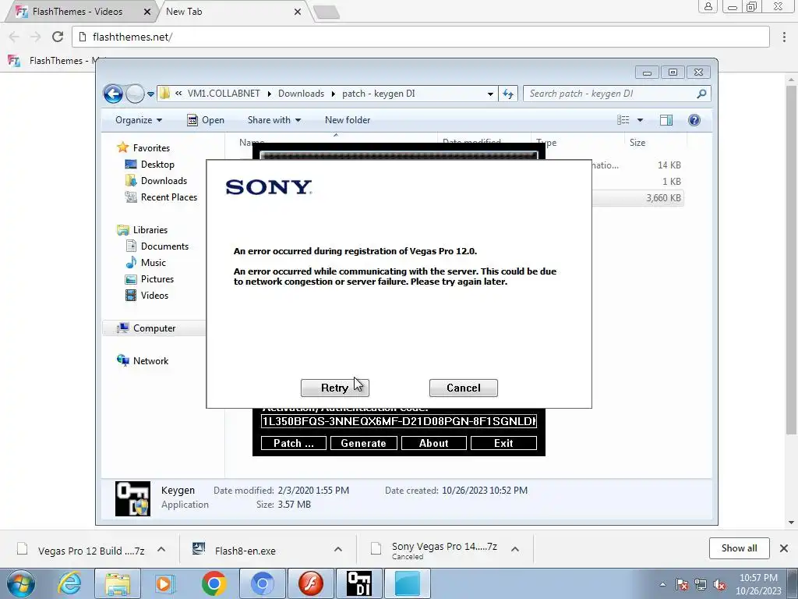
Task: Sort files by the Type column header
Action: [x=546, y=143]
